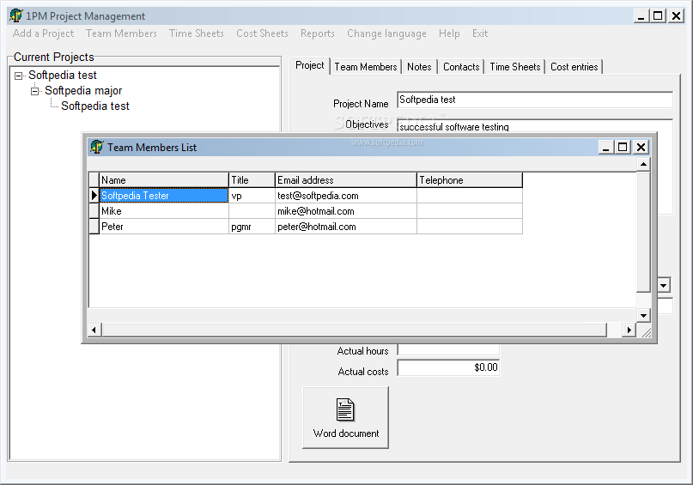Open the Reports menu
Screen dimensions: 693x485
click(318, 33)
